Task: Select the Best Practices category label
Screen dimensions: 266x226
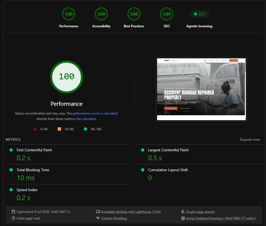Action: (x=134, y=26)
